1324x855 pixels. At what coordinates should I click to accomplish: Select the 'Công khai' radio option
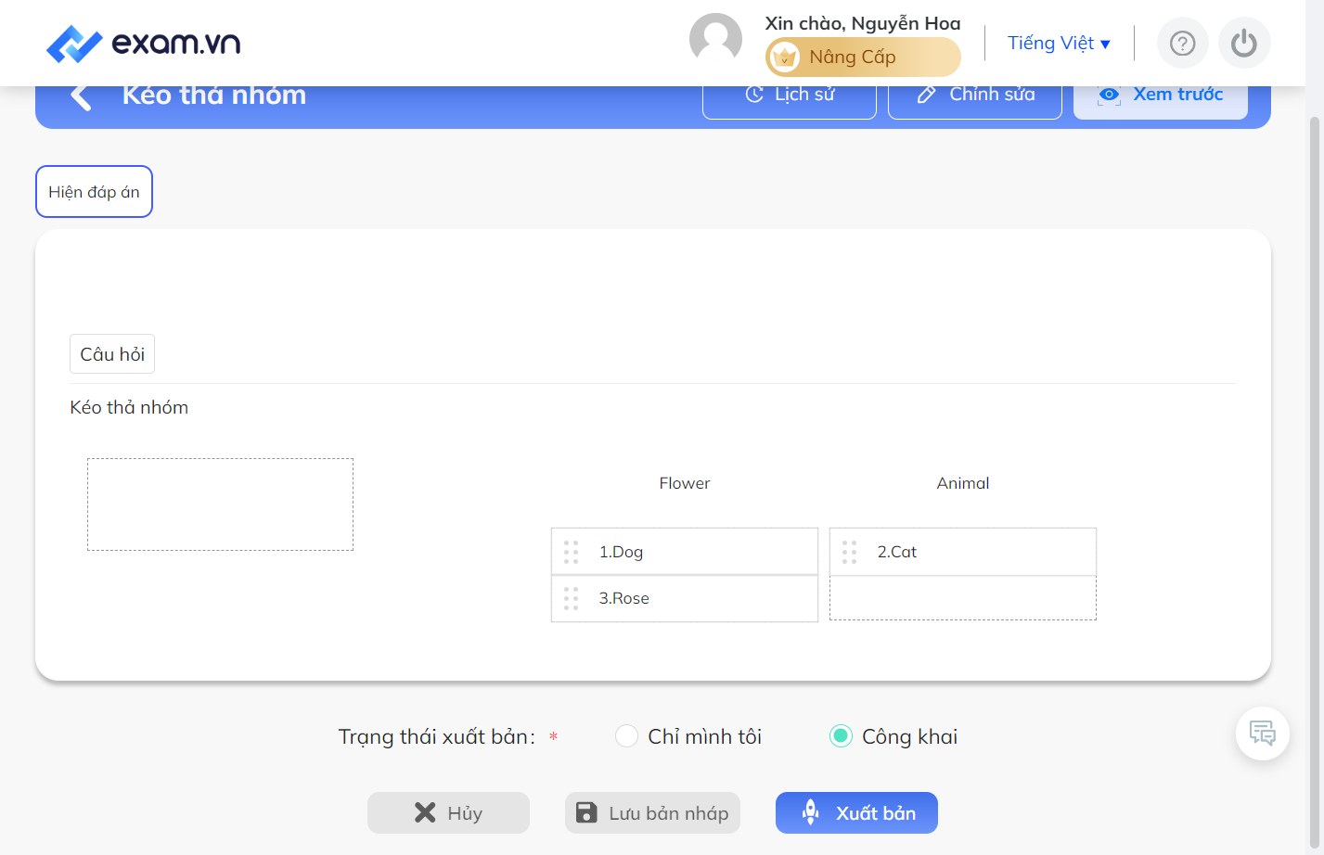point(841,736)
